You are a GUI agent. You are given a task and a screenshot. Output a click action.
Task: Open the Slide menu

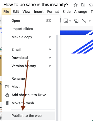click(x=67, y=12)
